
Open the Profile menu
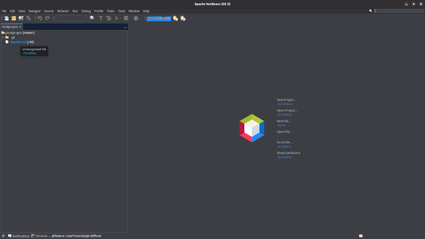point(99,11)
